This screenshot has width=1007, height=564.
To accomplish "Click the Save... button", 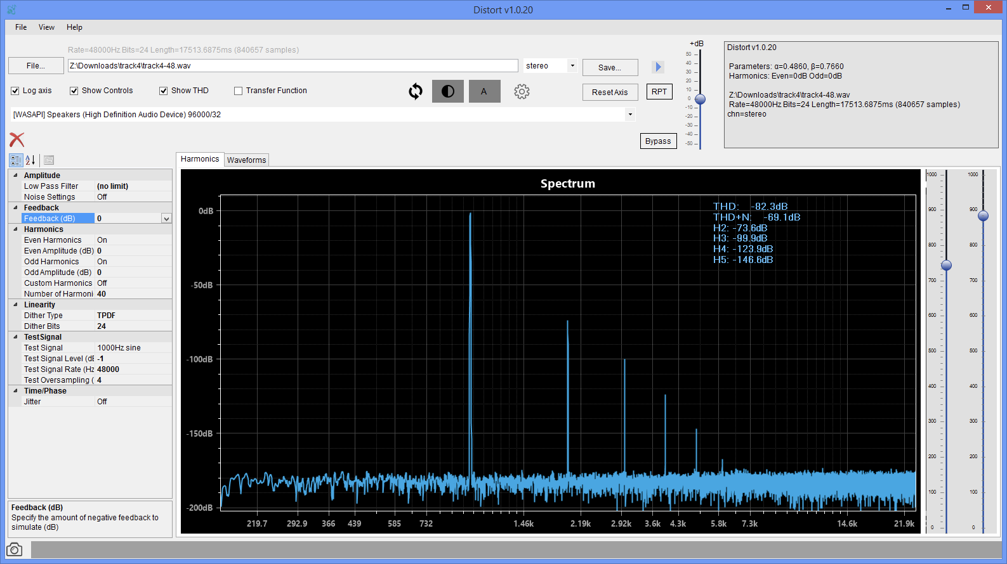I will pos(610,68).
